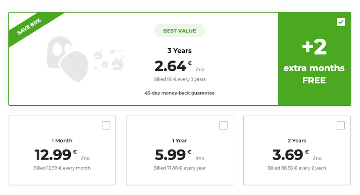Viewport: 360px width, 195px height.
Task: Click the BEST VALUE badge
Action: (x=180, y=31)
